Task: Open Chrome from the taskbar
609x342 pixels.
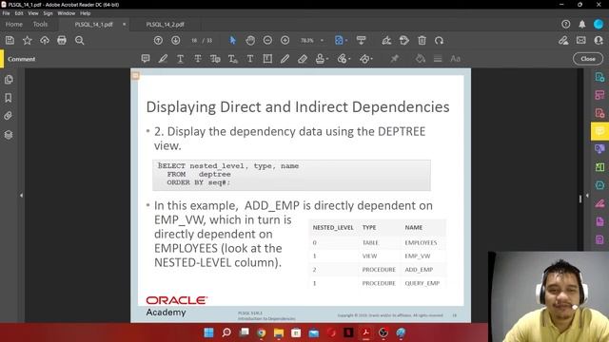Action: click(x=261, y=332)
